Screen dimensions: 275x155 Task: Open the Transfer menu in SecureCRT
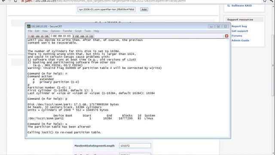67,31
